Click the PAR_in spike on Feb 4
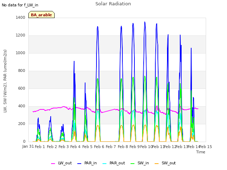 tap(74, 61)
